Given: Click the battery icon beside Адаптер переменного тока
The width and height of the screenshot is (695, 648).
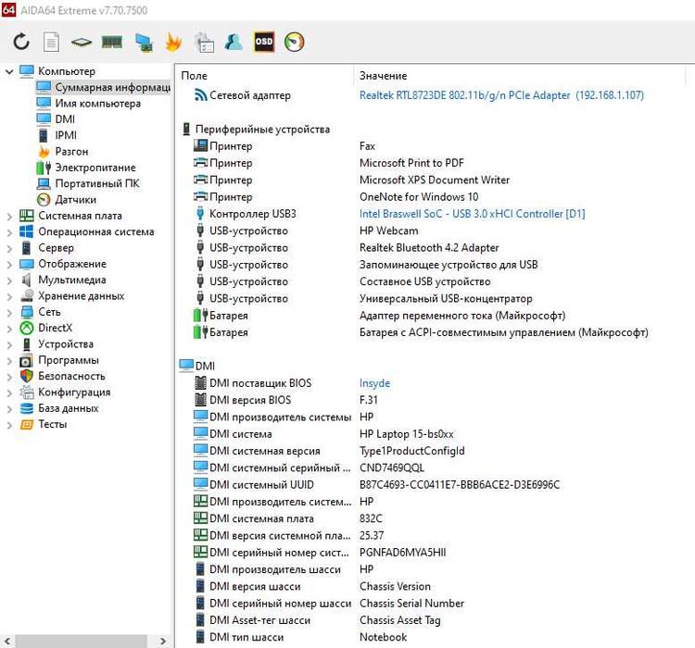Looking at the screenshot, I should pos(201,316).
